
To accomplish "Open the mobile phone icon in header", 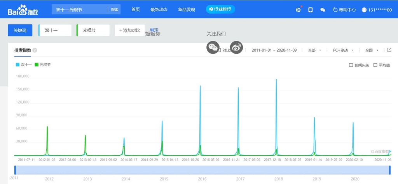I will click(x=310, y=10).
